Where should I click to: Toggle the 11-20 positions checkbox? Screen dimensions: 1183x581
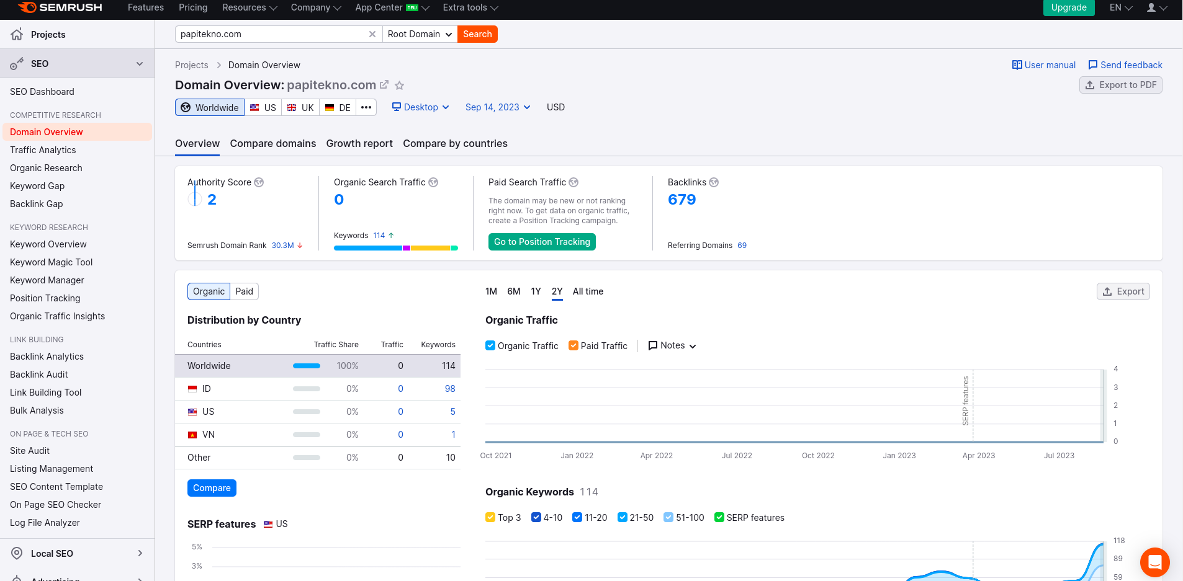point(577,517)
